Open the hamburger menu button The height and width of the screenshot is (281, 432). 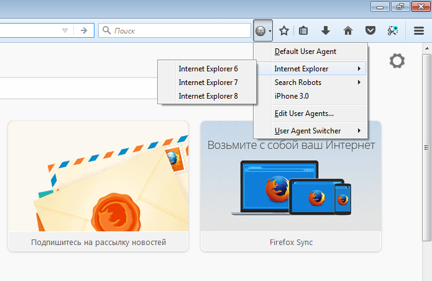click(x=419, y=30)
